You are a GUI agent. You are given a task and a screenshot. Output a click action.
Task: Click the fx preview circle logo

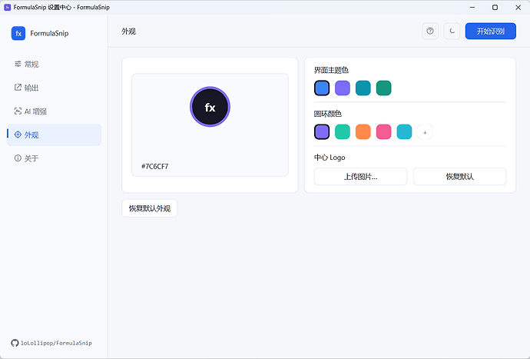click(210, 107)
